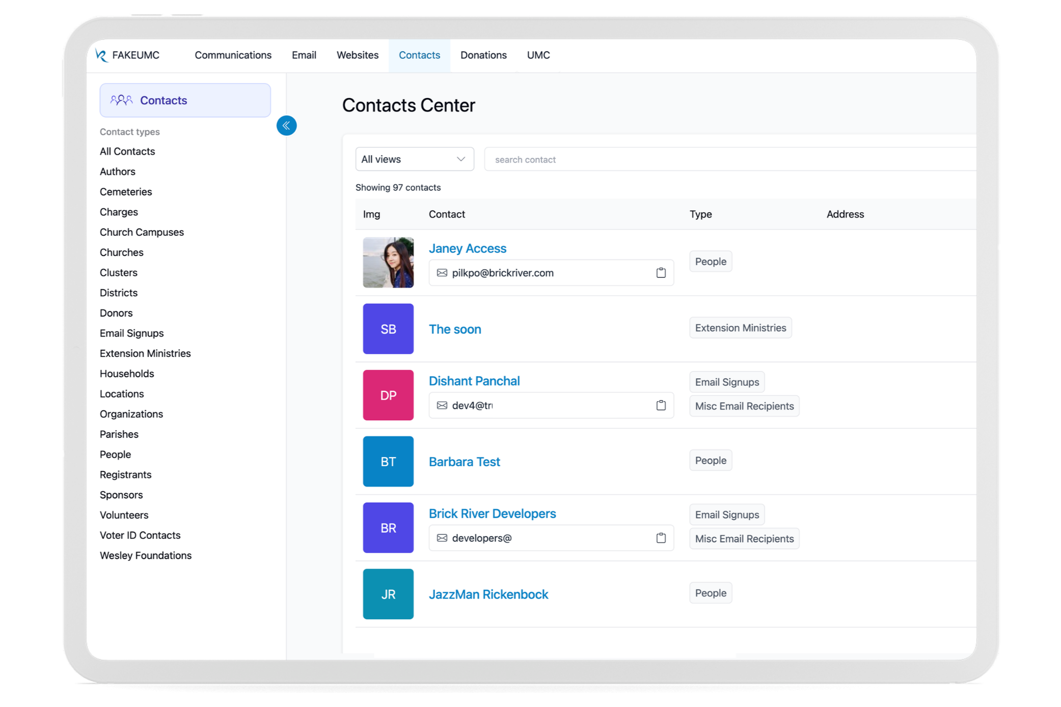
Task: Open Janey Access contact link
Action: click(x=467, y=248)
